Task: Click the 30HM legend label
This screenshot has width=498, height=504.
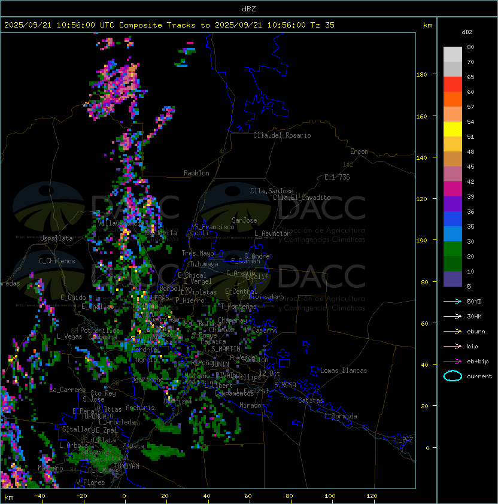Action: tap(474, 316)
